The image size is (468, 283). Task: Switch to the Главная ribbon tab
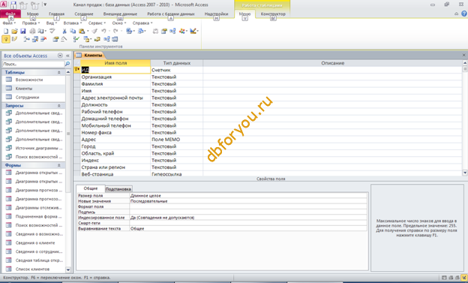pyautogui.click(x=56, y=14)
